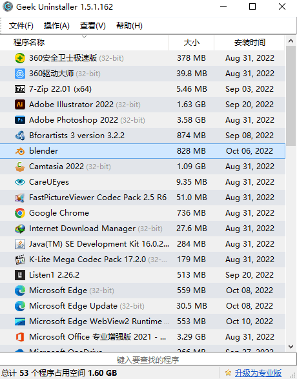Screen dimensions: 297x379
Task: Click the Geek Uninstaller title bar logo
Action: tap(8, 6)
